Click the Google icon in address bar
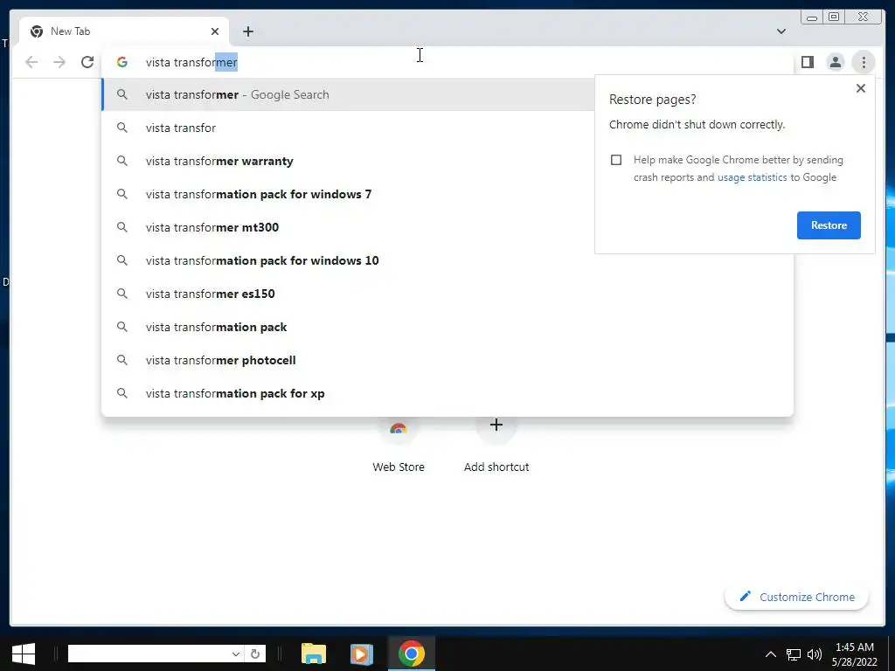The image size is (895, 671). [122, 62]
